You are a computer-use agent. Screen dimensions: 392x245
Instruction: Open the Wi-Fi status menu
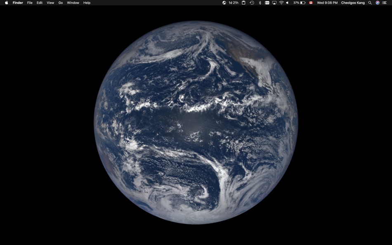coord(281,3)
